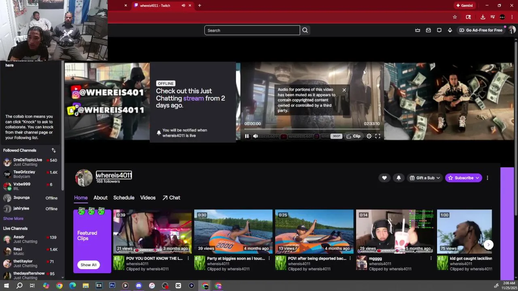Click the Twitch search input field
Image resolution: width=518 pixels, height=291 pixels.
click(252, 30)
